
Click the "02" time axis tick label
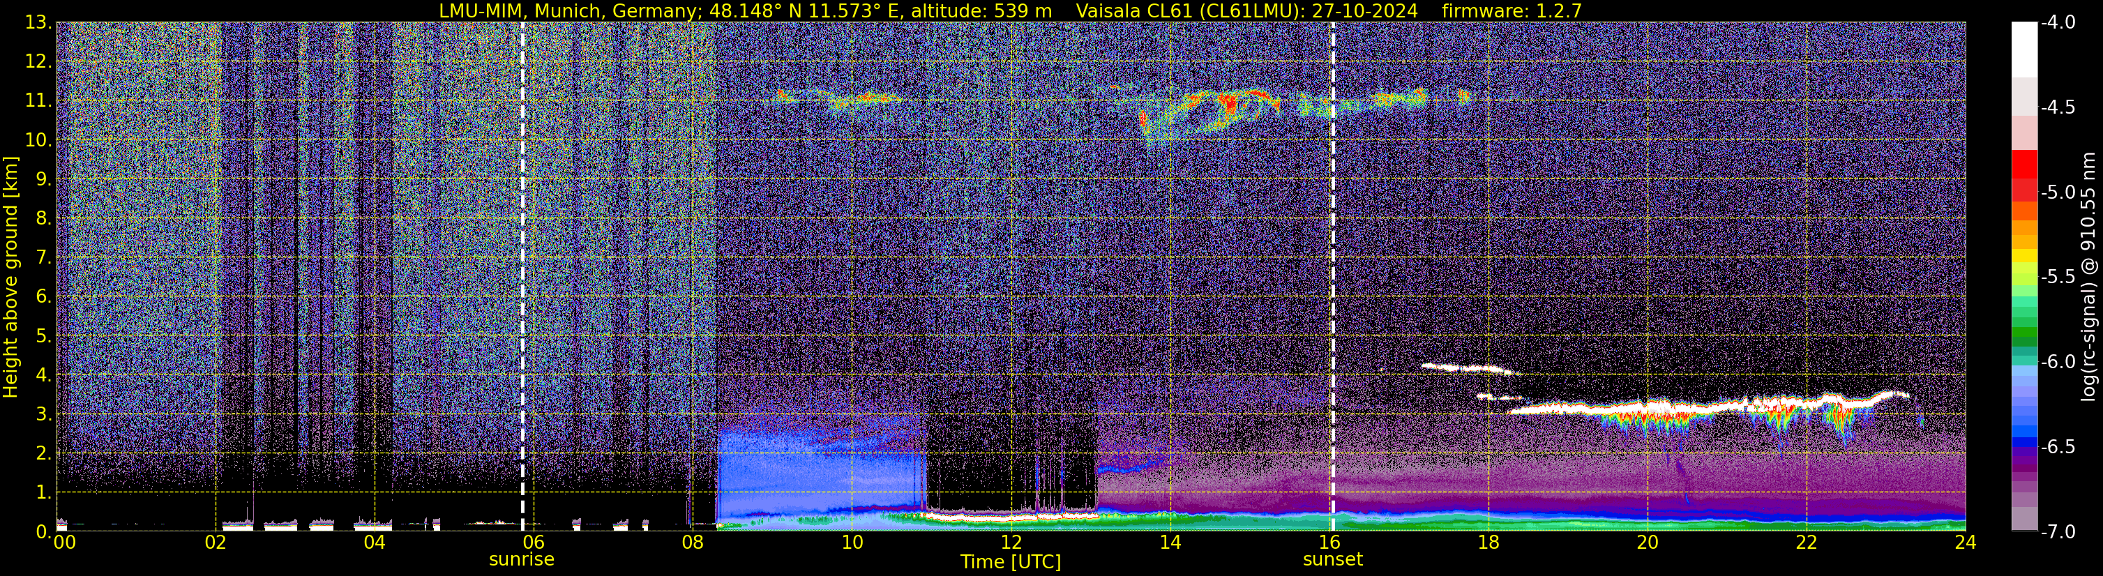pos(216,543)
